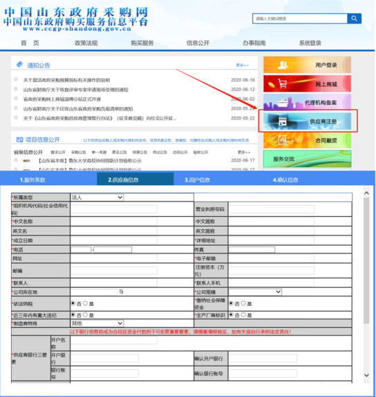
Task: Open the 供应商注册 banner
Action: (307, 121)
